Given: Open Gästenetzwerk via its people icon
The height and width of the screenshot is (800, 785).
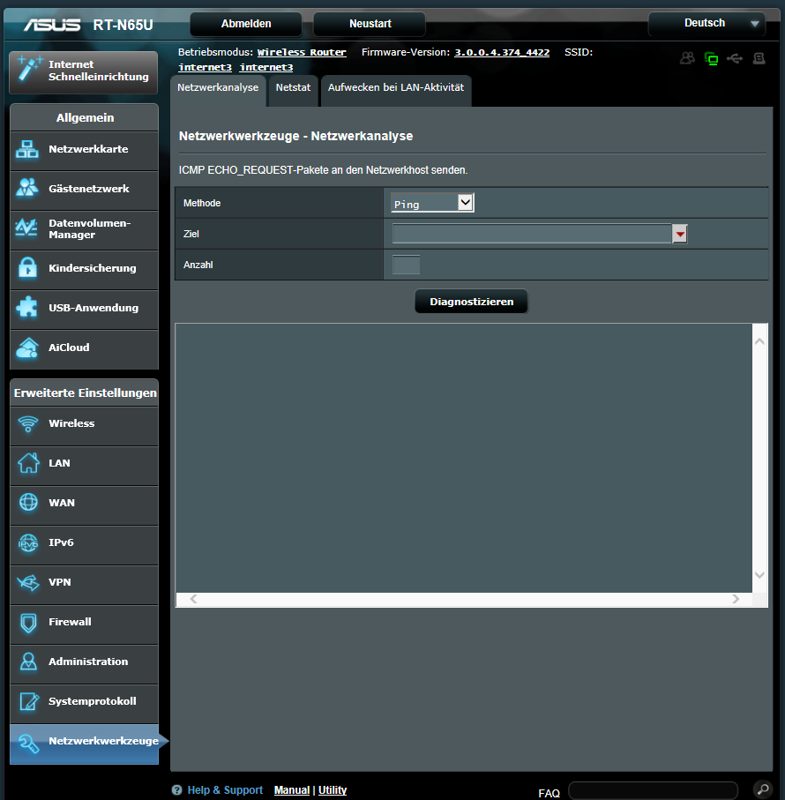Looking at the screenshot, I should (x=27, y=189).
